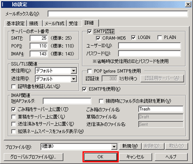The height and width of the screenshot is (164, 193).
Task: Enable POP before SMTPを使用 checkbox
Action: tap(90, 71)
